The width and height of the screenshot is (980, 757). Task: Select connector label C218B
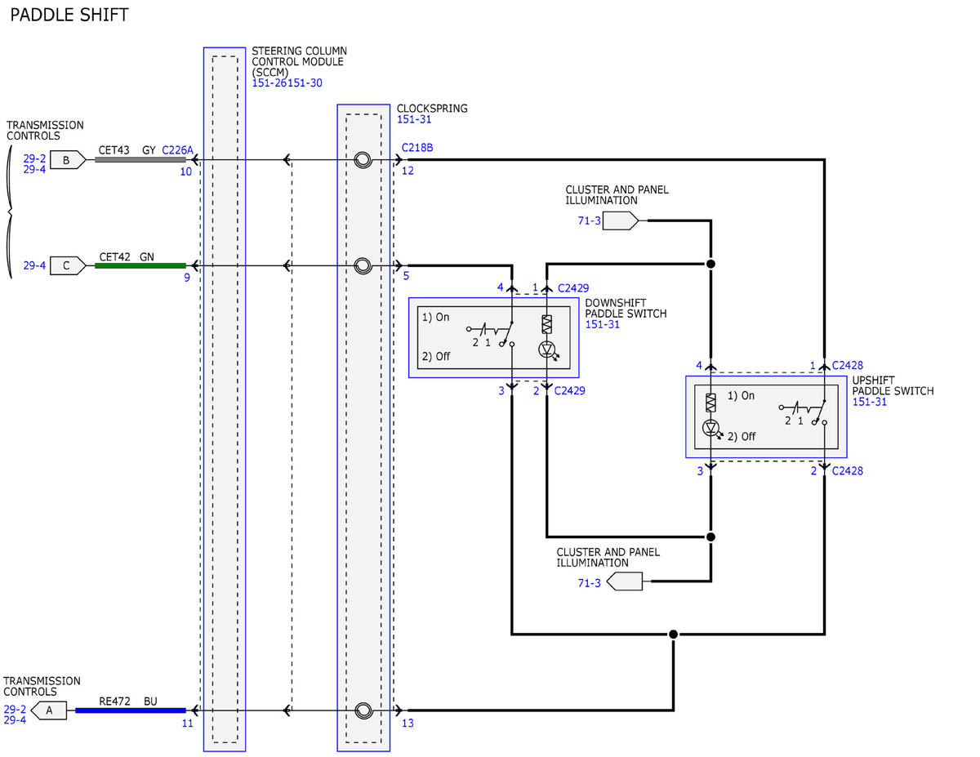(417, 149)
